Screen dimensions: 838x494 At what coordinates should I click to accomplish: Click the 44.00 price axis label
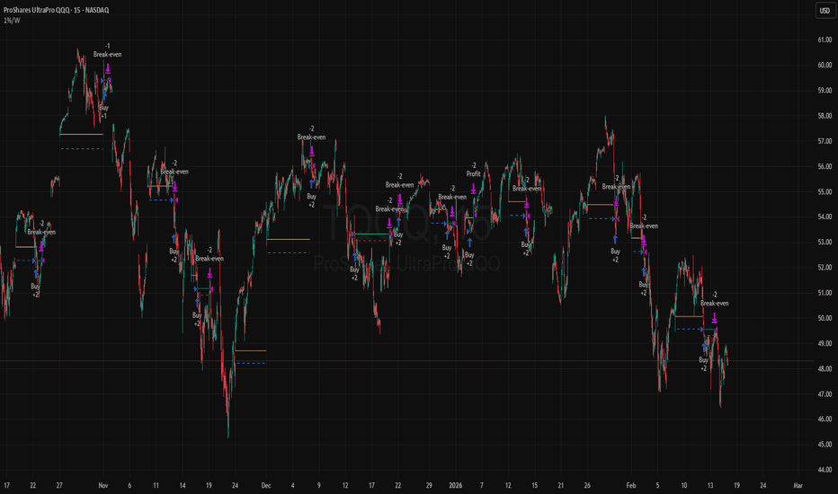click(x=824, y=470)
